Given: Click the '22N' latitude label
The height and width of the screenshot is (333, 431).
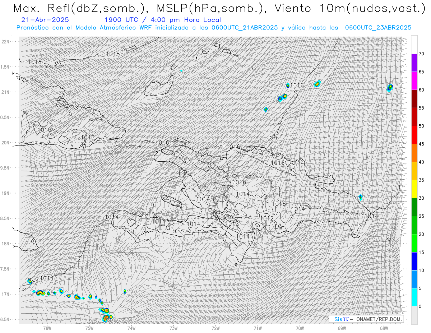Looking at the screenshot, I should [x=6, y=42].
